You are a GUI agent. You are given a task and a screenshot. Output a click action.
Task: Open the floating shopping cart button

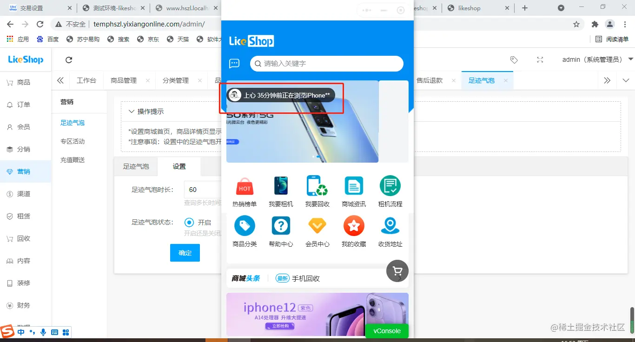(x=397, y=271)
